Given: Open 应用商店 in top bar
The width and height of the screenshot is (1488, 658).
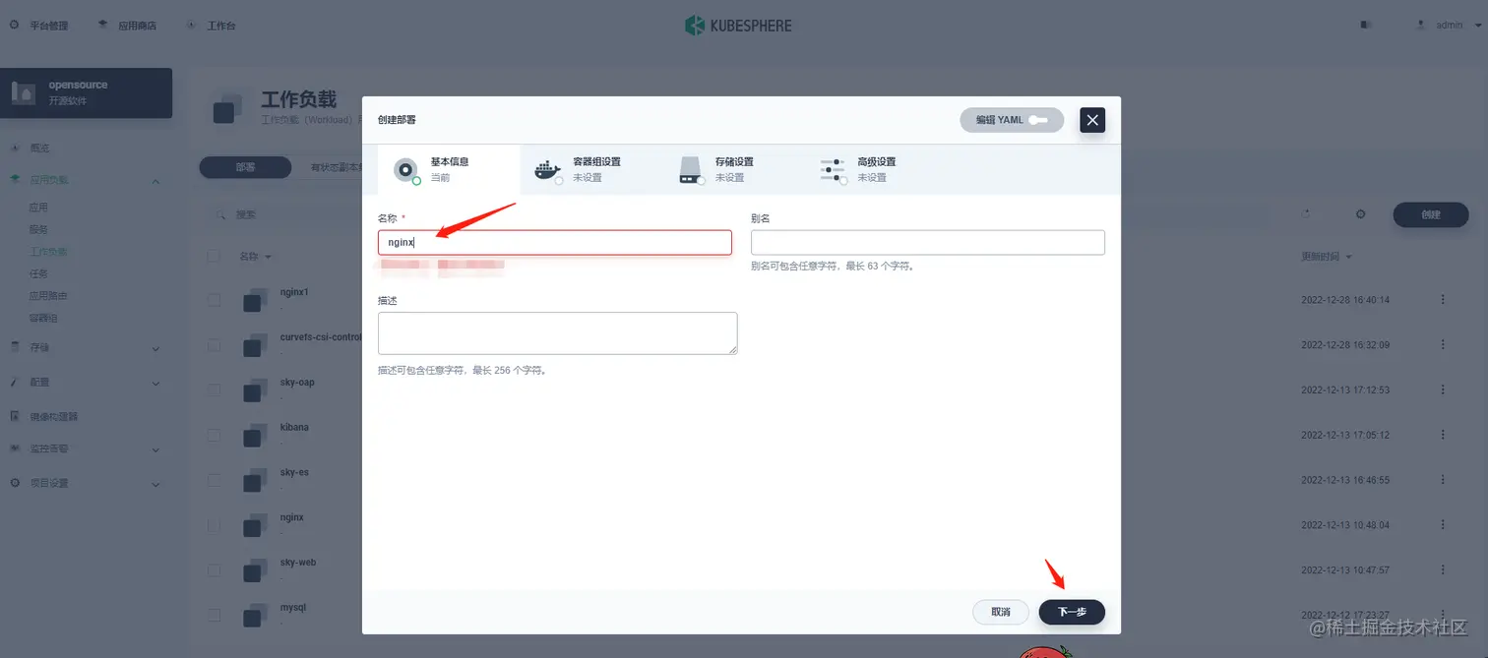Looking at the screenshot, I should click(127, 26).
